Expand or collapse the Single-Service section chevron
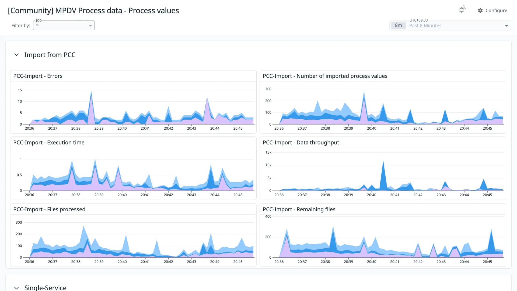Image resolution: width=517 pixels, height=291 pixels. (x=16, y=288)
